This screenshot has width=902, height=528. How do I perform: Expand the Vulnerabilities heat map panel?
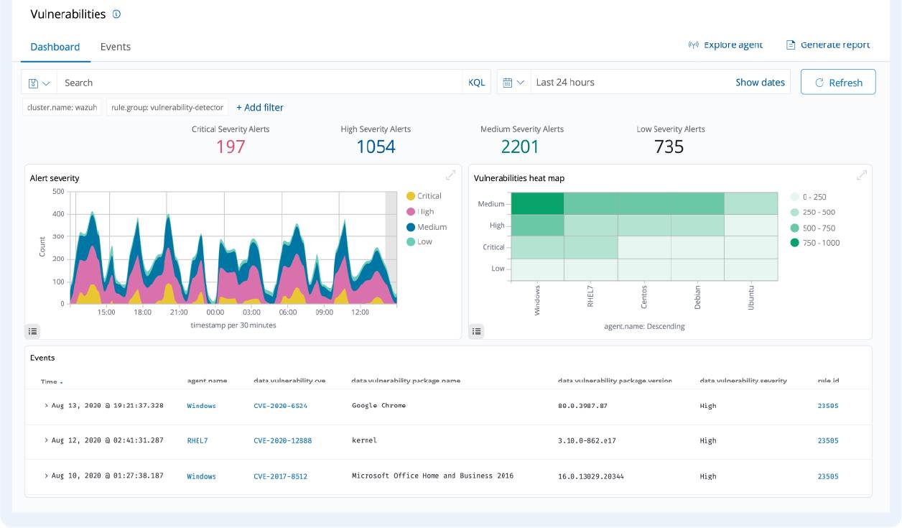(861, 175)
